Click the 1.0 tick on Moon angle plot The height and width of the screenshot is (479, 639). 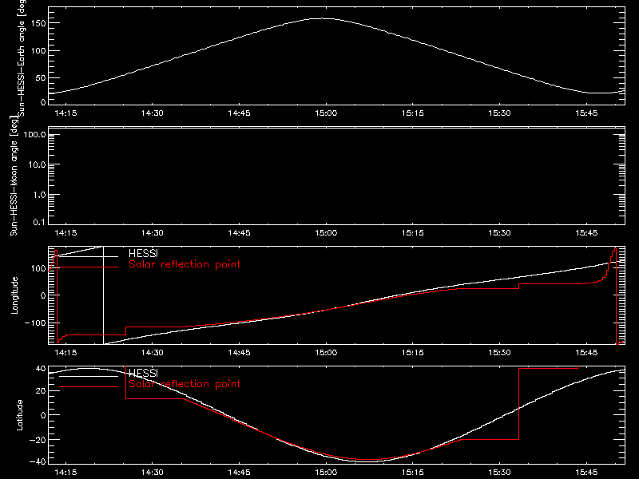(x=39, y=195)
